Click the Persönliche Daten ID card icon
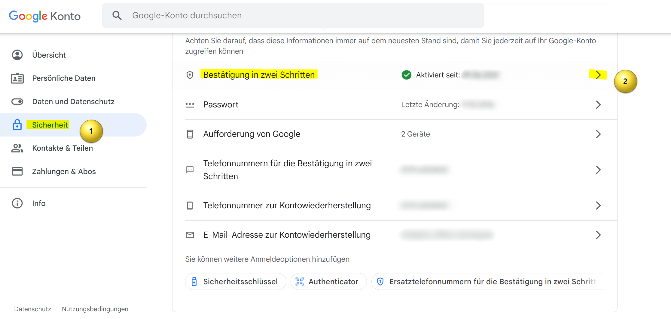The width and height of the screenshot is (671, 319). point(17,78)
